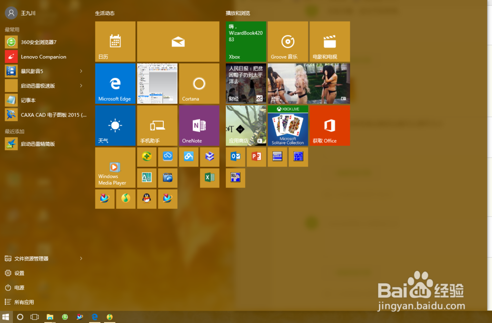The width and height of the screenshot is (492, 323).
Task: Launch the OneNote tile
Action: [199, 126]
